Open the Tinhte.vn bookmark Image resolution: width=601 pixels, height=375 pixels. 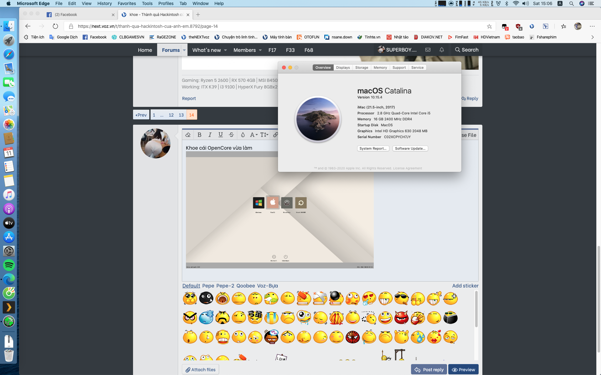[369, 37]
